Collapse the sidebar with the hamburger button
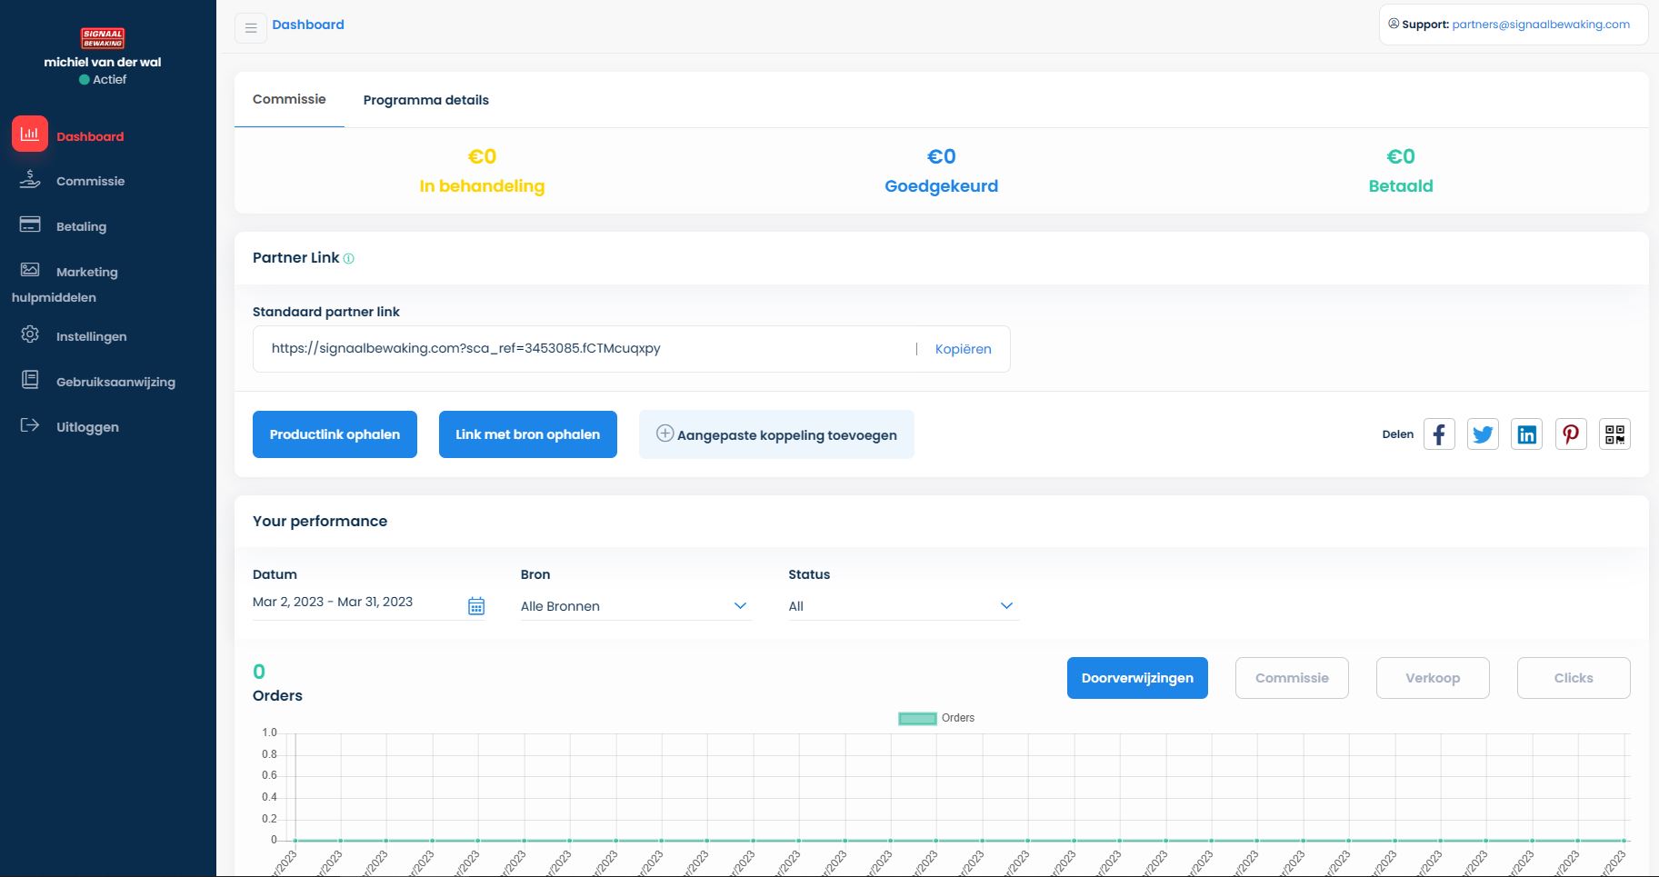The width and height of the screenshot is (1659, 877). point(250,27)
